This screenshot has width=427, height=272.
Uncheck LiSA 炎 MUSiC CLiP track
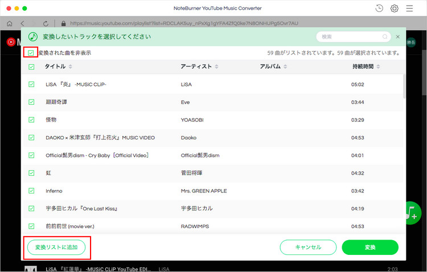click(x=31, y=84)
